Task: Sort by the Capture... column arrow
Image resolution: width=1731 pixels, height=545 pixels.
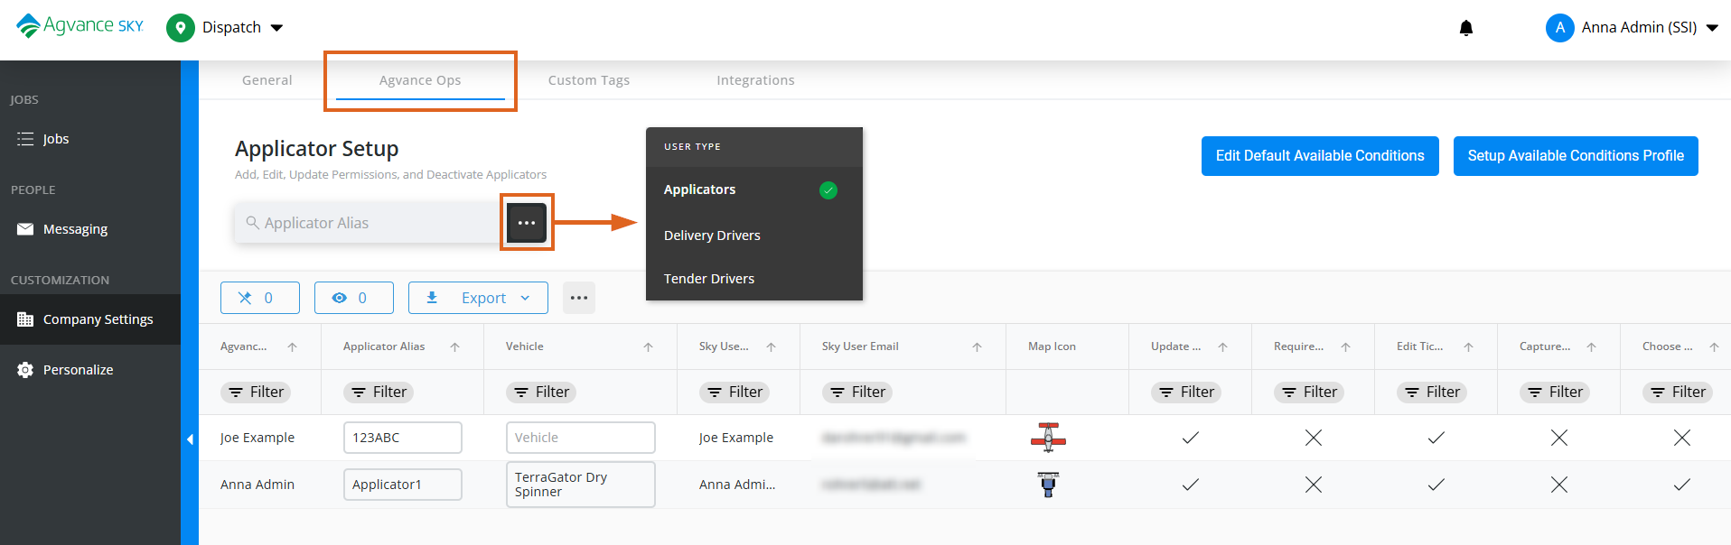Action: (x=1591, y=347)
